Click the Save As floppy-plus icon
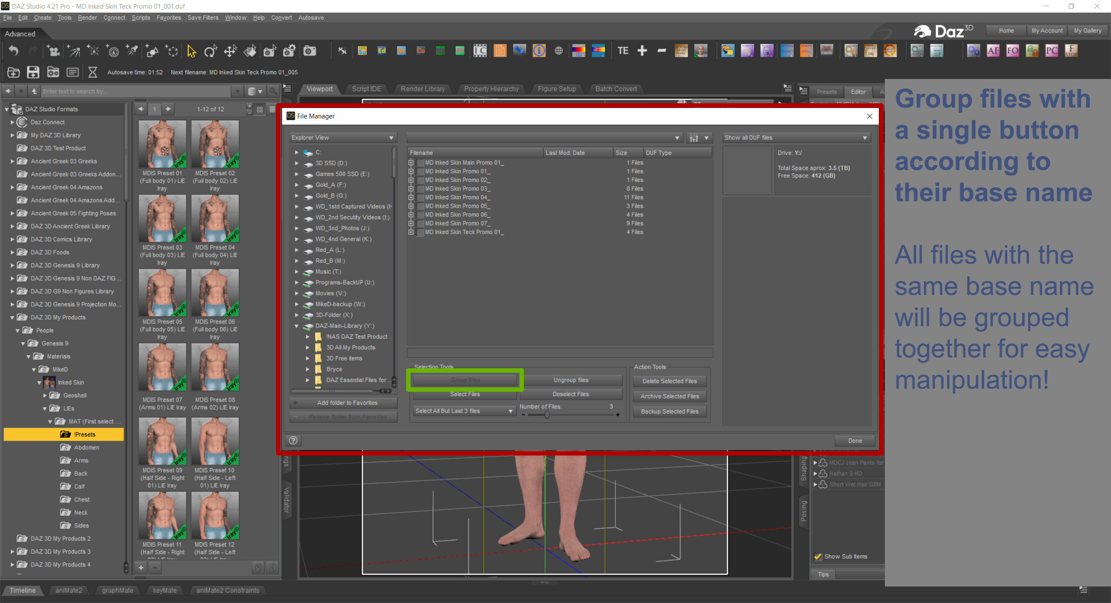Screen dimensions: 1111x603 tap(33, 72)
